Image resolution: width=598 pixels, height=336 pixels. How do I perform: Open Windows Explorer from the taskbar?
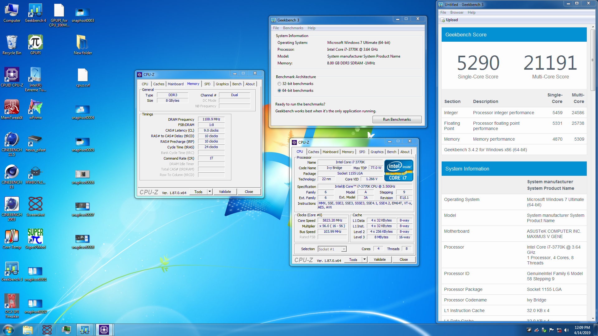[28, 329]
